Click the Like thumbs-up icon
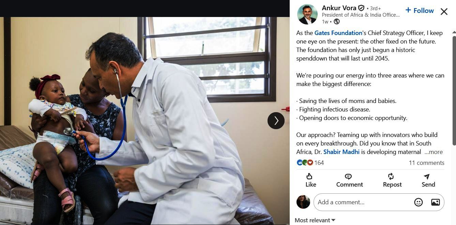Image resolution: width=456 pixels, height=225 pixels. pos(309,176)
